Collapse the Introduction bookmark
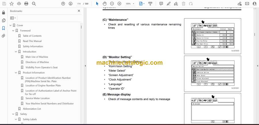The image size is (259, 125). point(16,52)
